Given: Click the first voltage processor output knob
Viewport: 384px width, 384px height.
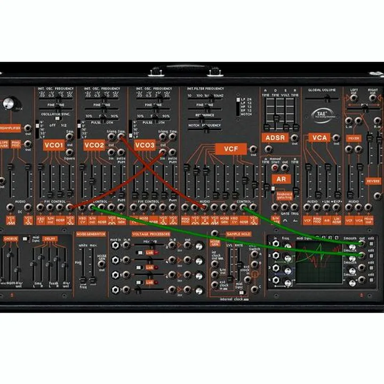Looking at the screenshot, I should (199, 246).
